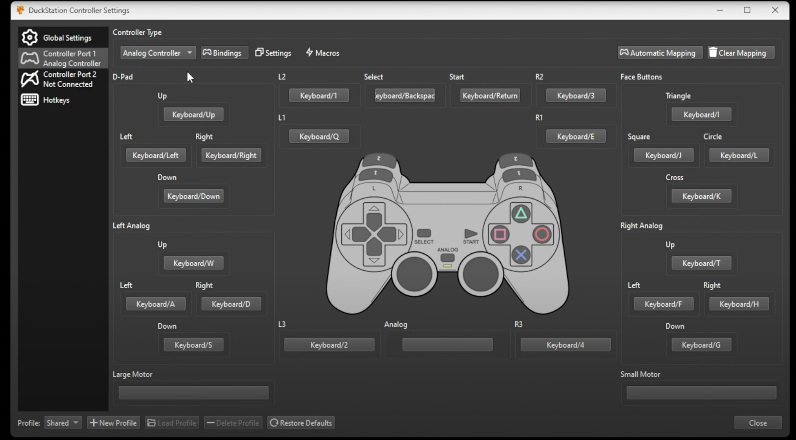Rebind Start binding Keyboard/Return

click(490, 95)
